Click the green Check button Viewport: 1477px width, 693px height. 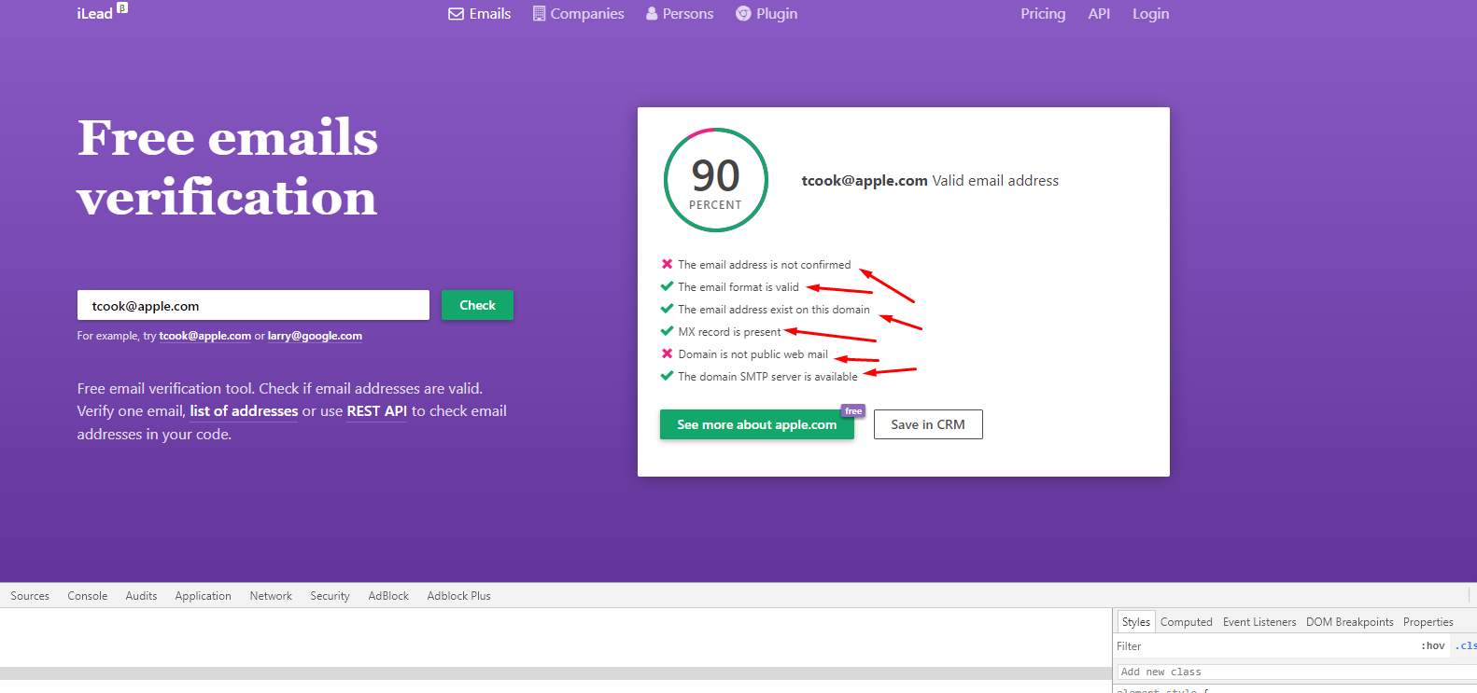pos(477,305)
